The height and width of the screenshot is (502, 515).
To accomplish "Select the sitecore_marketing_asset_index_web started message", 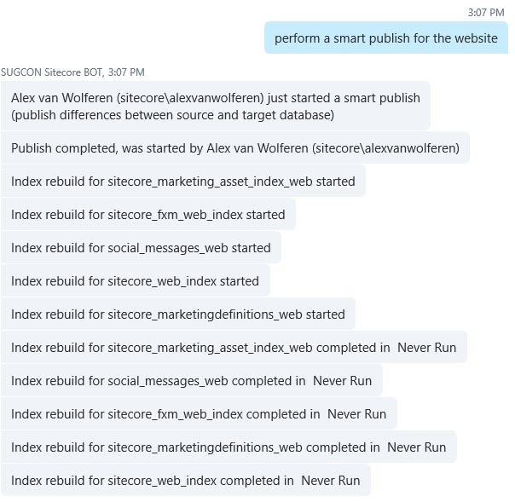I will click(182, 182).
